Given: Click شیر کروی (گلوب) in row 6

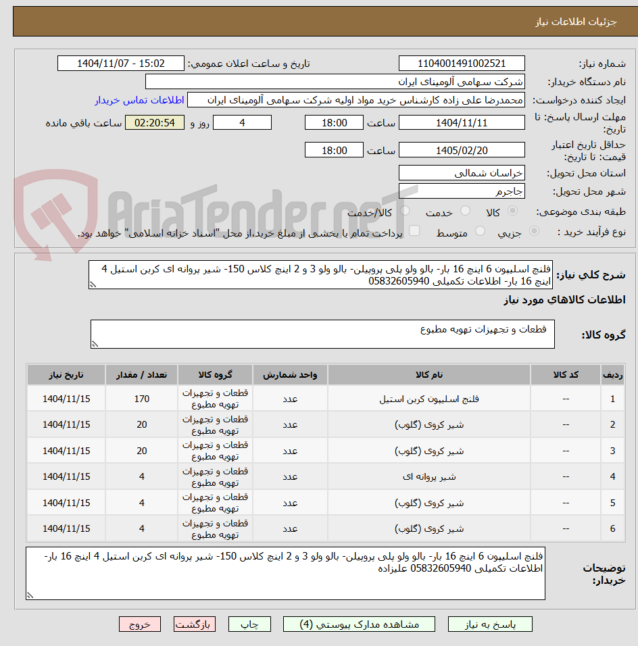Looking at the screenshot, I should pyautogui.click(x=429, y=528).
